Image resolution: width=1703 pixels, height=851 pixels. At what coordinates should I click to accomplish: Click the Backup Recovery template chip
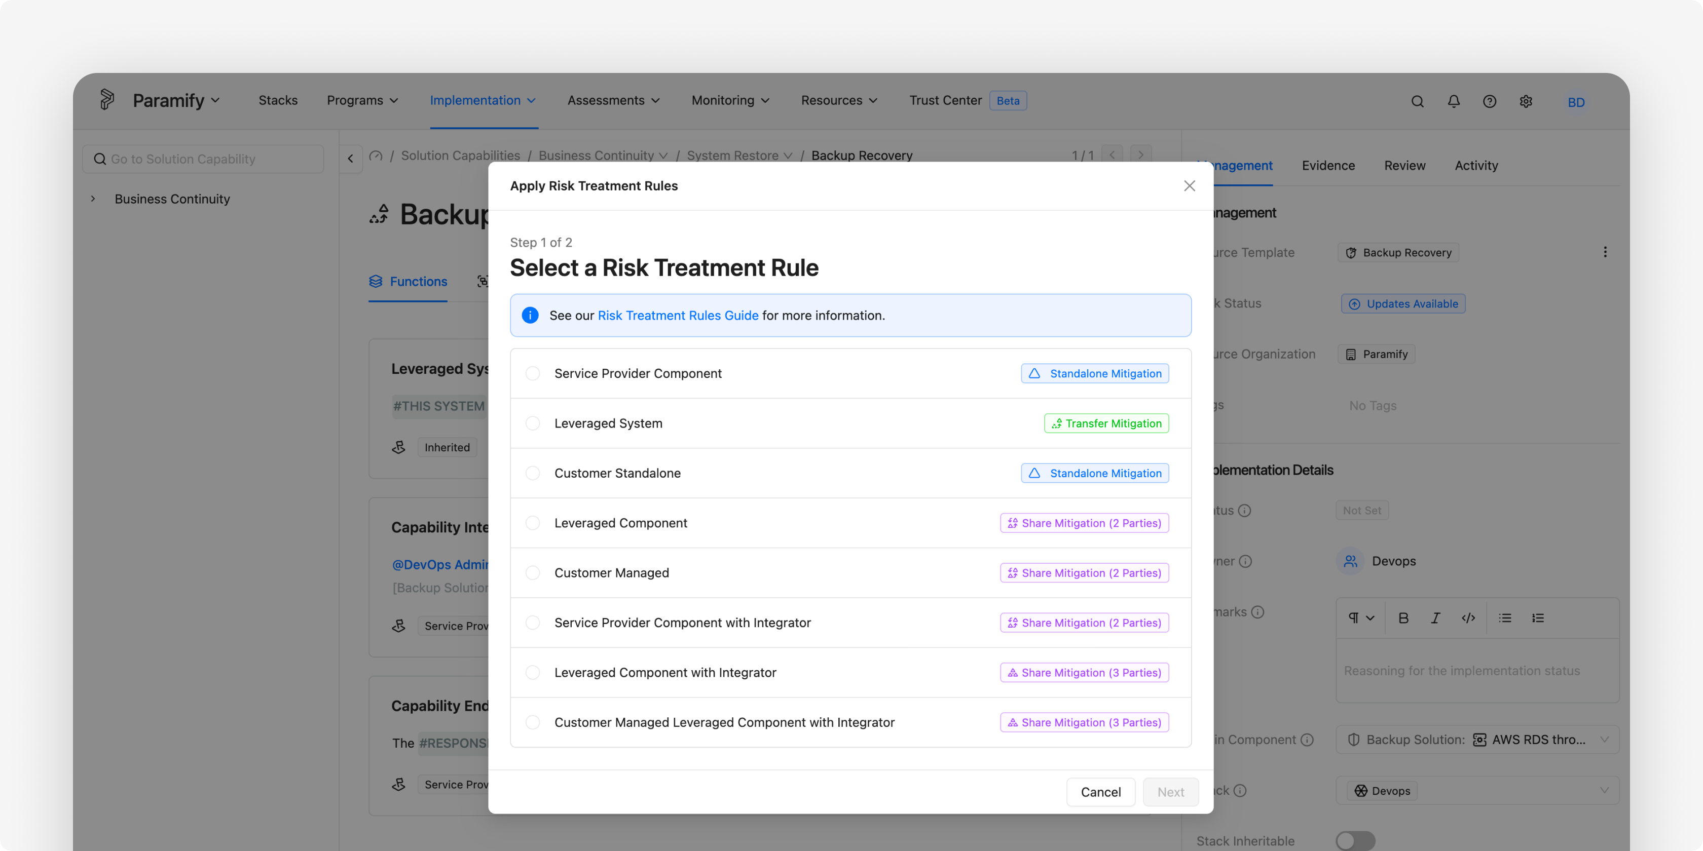click(1398, 252)
